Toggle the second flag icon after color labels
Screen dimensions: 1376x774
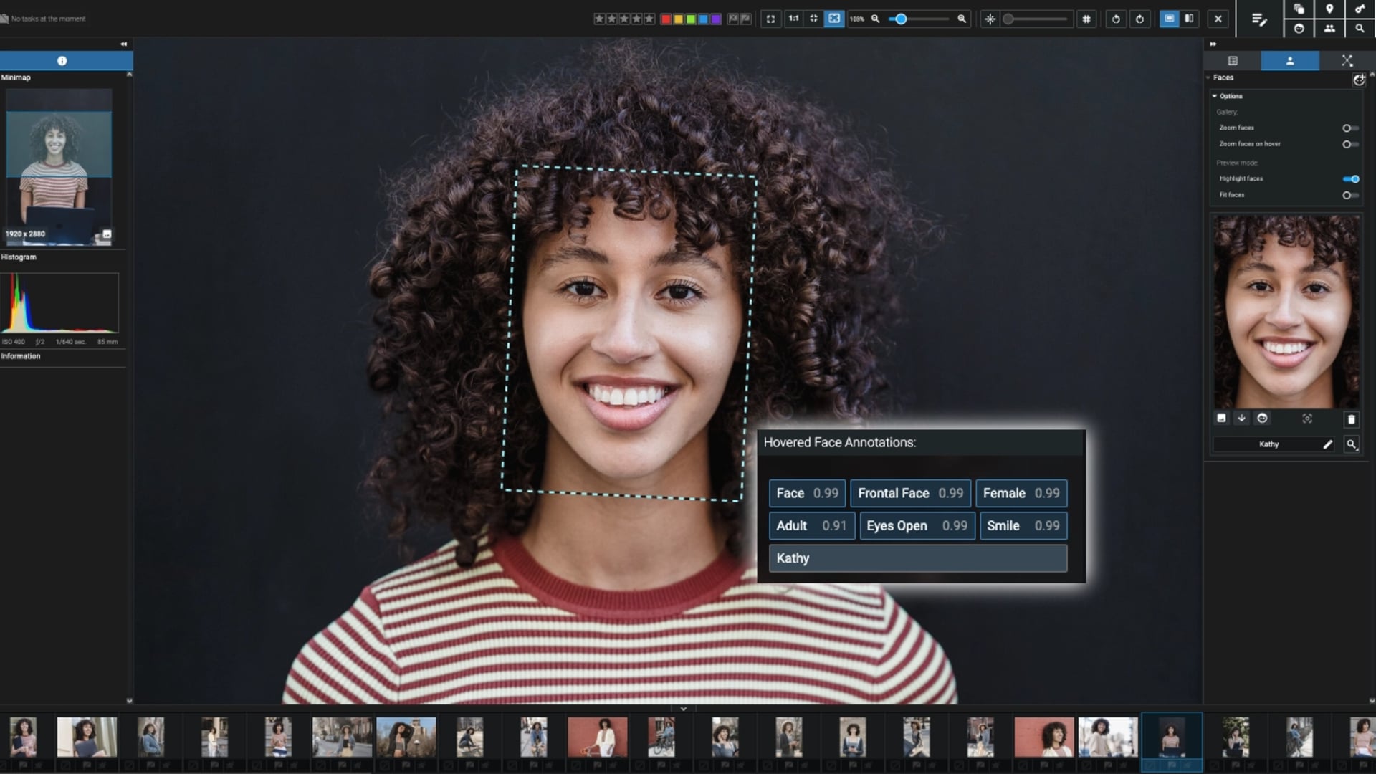pos(745,19)
